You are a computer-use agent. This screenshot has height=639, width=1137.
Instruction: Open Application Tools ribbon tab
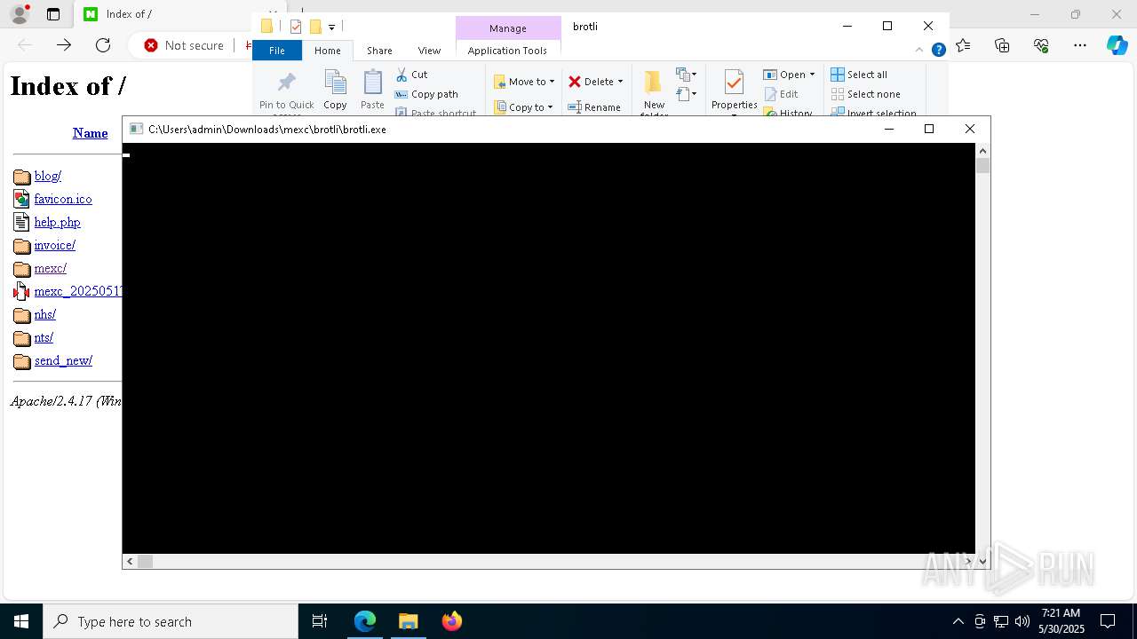507,51
